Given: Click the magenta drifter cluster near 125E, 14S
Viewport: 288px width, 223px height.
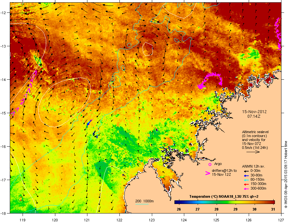Looking at the screenshot, I should point(210,81).
